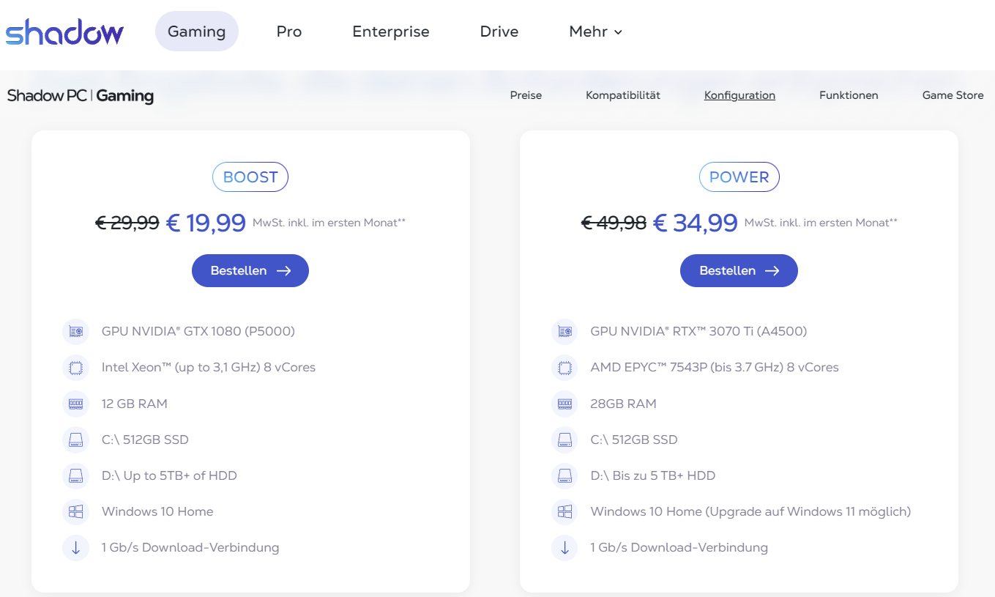Open the Pro navigation item
The image size is (995, 597).
(x=289, y=31)
